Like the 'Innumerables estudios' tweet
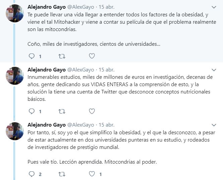This screenshot has width=223, height=180. tap(92, 111)
